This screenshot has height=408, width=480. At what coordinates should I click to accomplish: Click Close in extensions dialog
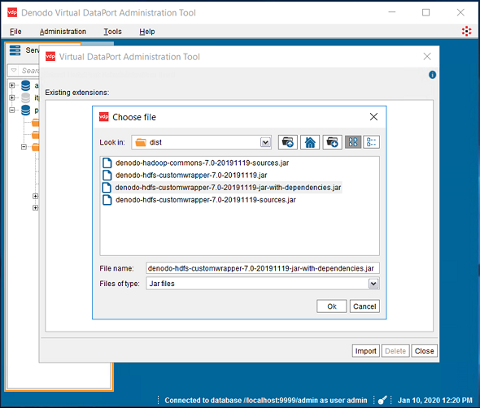[x=424, y=351]
